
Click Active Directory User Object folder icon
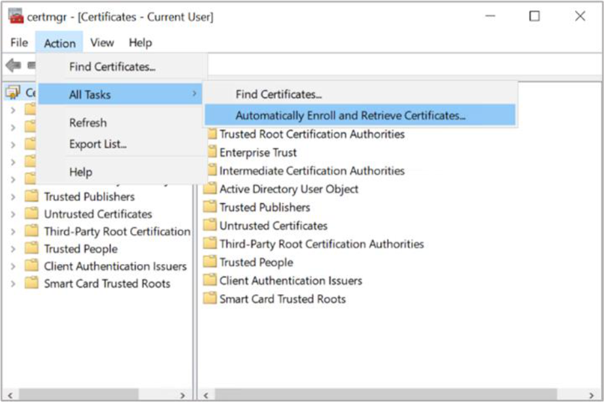click(x=210, y=189)
